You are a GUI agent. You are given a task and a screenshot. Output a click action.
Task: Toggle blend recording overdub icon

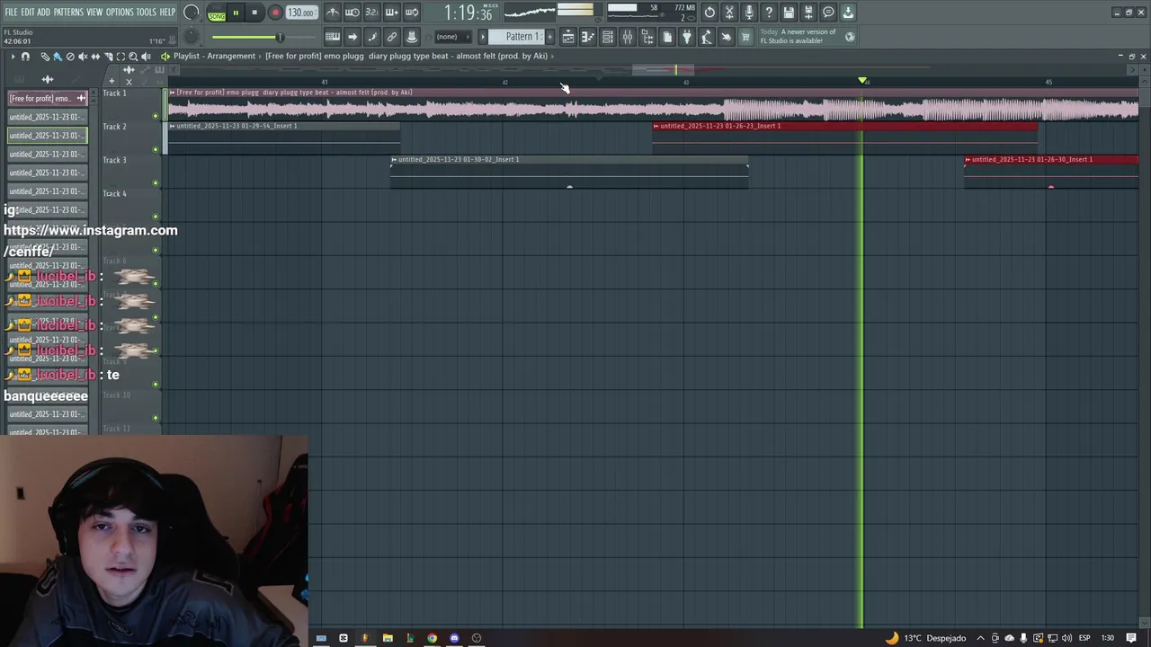tap(391, 13)
